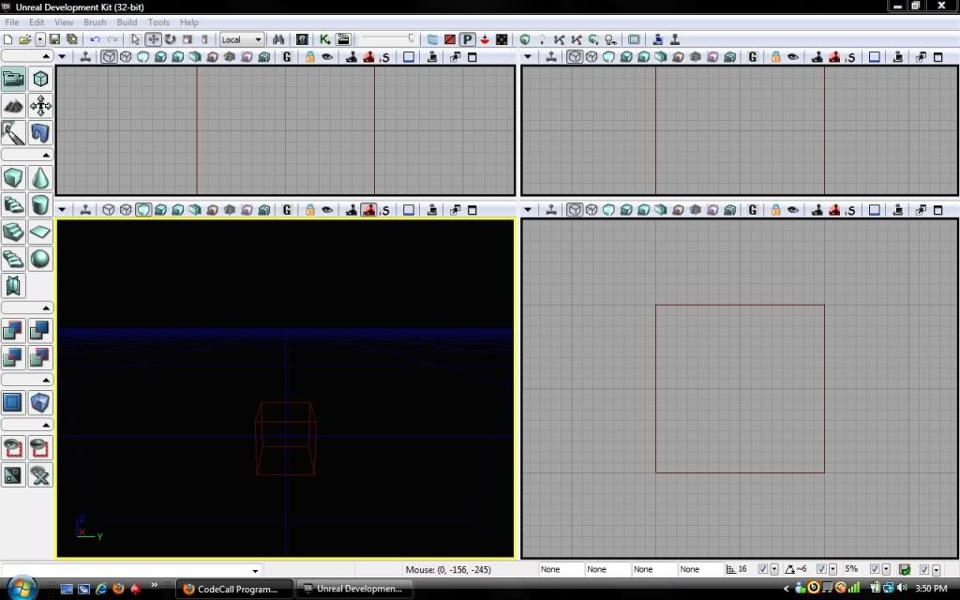Open a map with folder icon
960x600 pixels.
coord(24,39)
